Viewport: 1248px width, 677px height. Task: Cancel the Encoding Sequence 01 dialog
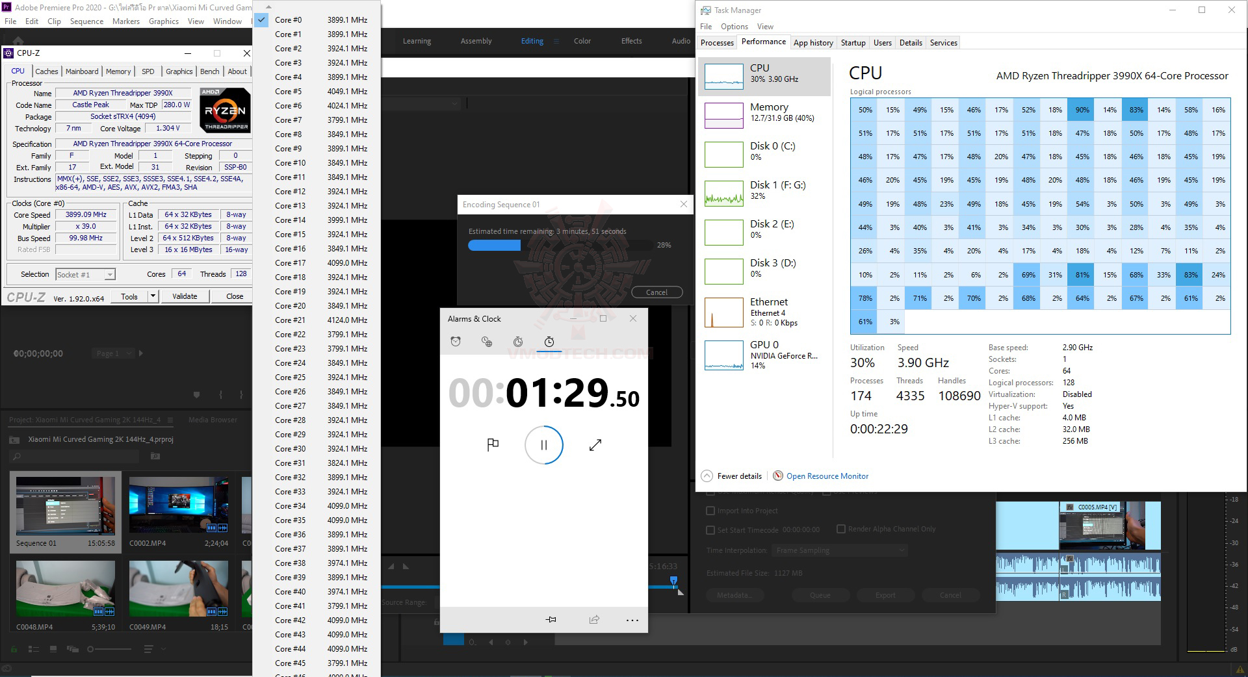(x=656, y=292)
